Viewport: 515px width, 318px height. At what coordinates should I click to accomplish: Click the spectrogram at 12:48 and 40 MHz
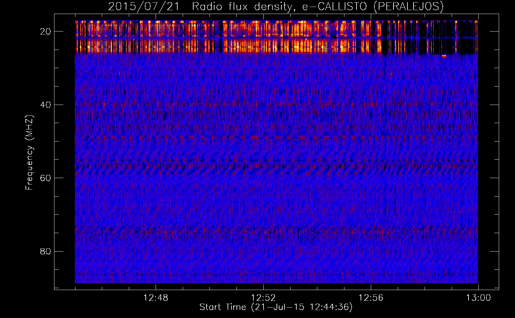coord(156,105)
